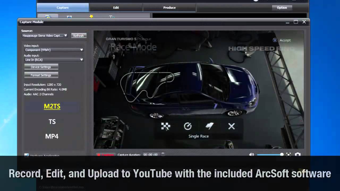Image resolution: width=340 pixels, height=191 pixels.
Task: Mute audio with the speaker icon
Action: point(252,154)
